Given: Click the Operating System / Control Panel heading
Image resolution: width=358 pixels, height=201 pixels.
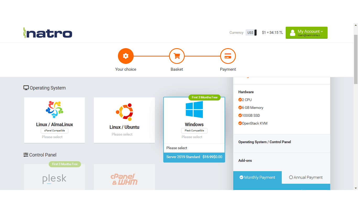Looking at the screenshot, I should [x=265, y=142].
